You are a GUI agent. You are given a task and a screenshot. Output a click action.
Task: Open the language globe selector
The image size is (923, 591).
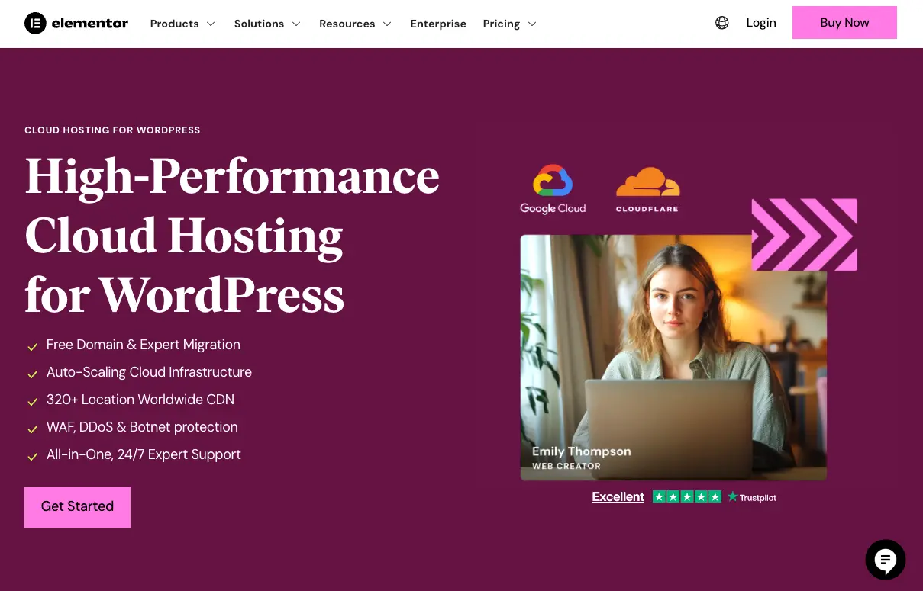(x=722, y=23)
